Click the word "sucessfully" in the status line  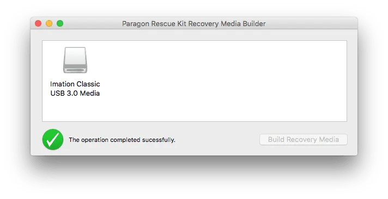click(158, 140)
